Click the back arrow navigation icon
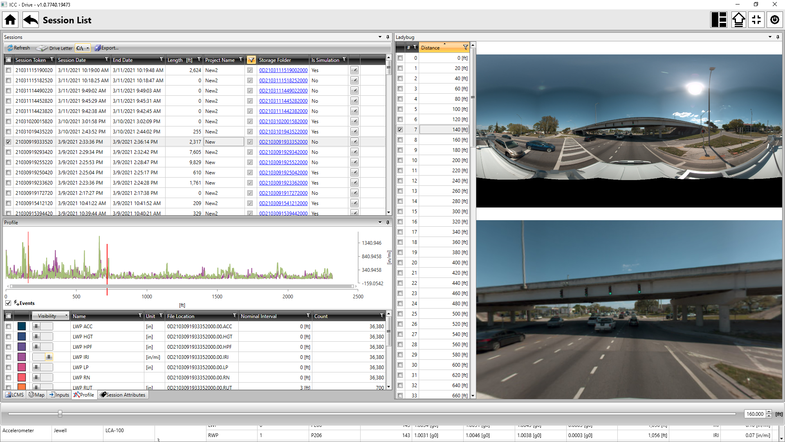Viewport: 785px width, 442px height. point(30,19)
